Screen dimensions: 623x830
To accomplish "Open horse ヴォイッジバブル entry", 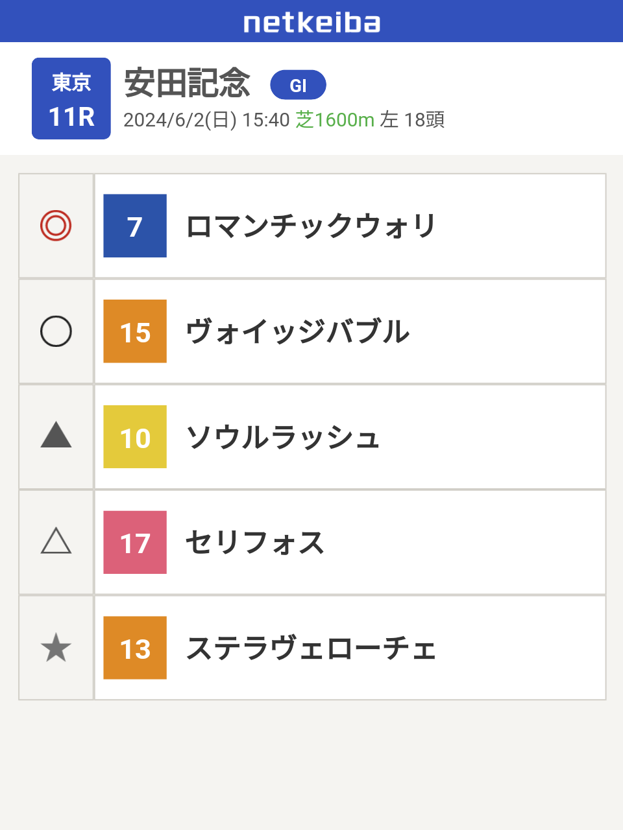I will tap(350, 331).
